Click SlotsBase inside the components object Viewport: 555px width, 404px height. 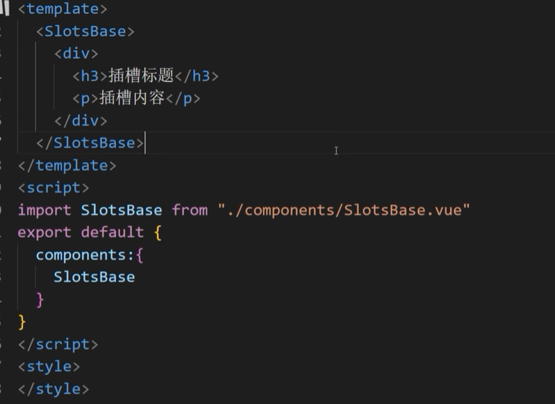point(94,277)
